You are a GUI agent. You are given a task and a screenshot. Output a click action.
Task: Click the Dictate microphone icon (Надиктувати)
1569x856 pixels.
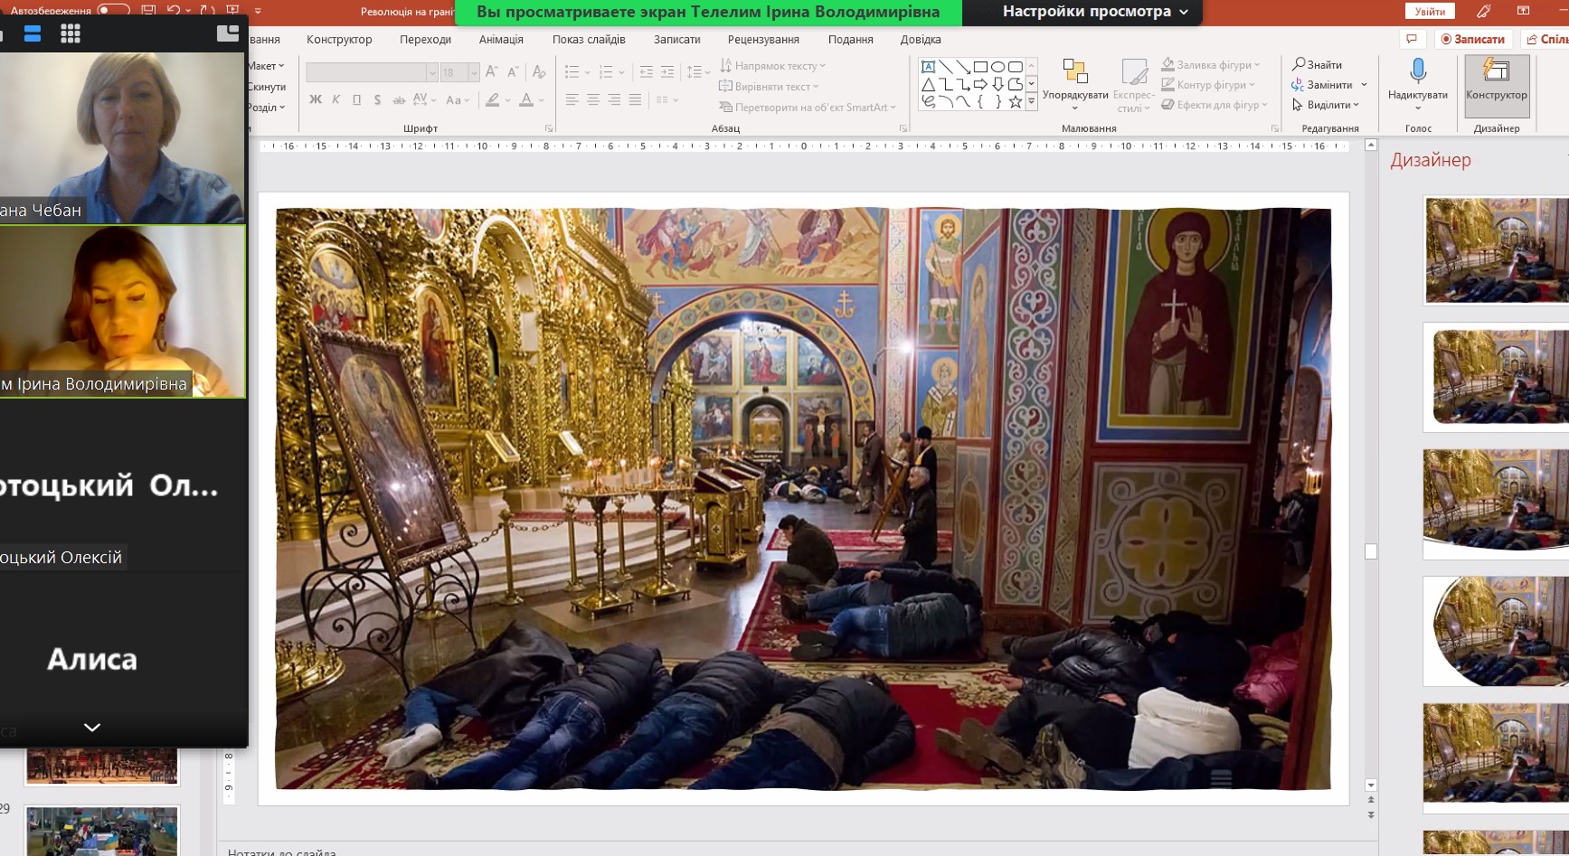pos(1417,71)
